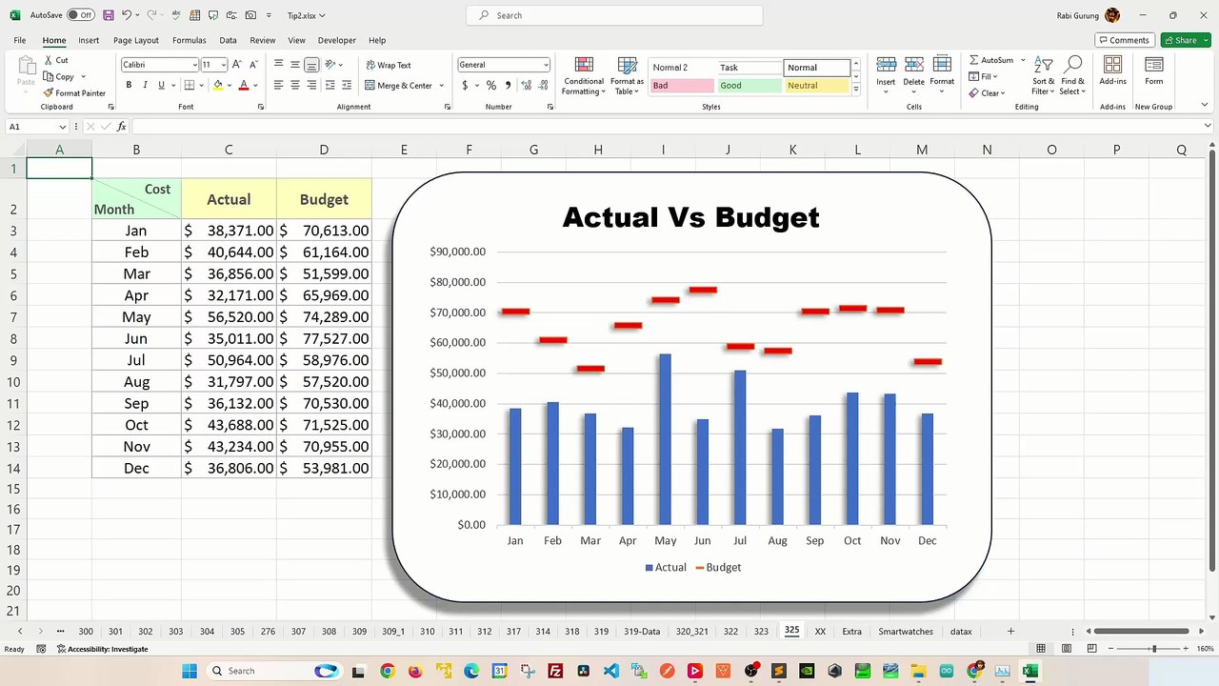The height and width of the screenshot is (686, 1219).
Task: Open Firefox from the taskbar
Action: click(x=414, y=671)
